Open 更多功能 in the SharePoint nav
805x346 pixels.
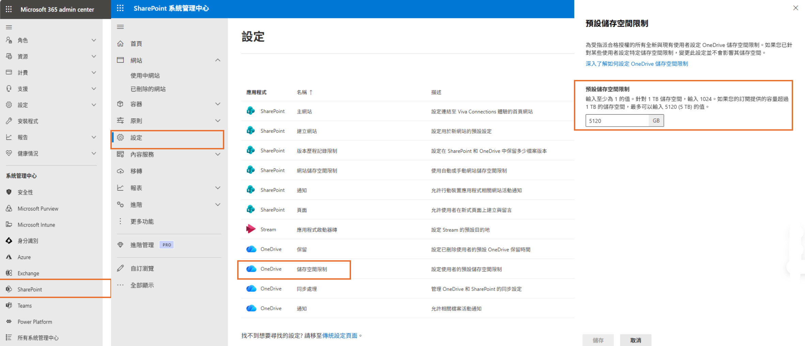(x=142, y=221)
